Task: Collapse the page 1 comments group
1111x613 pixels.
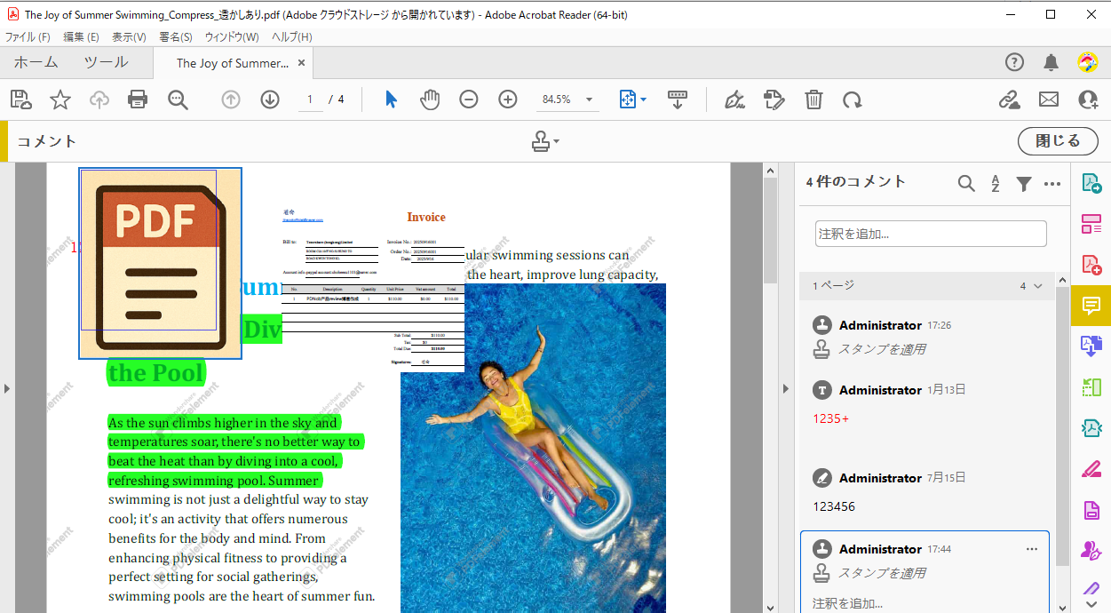Action: click(x=1038, y=286)
